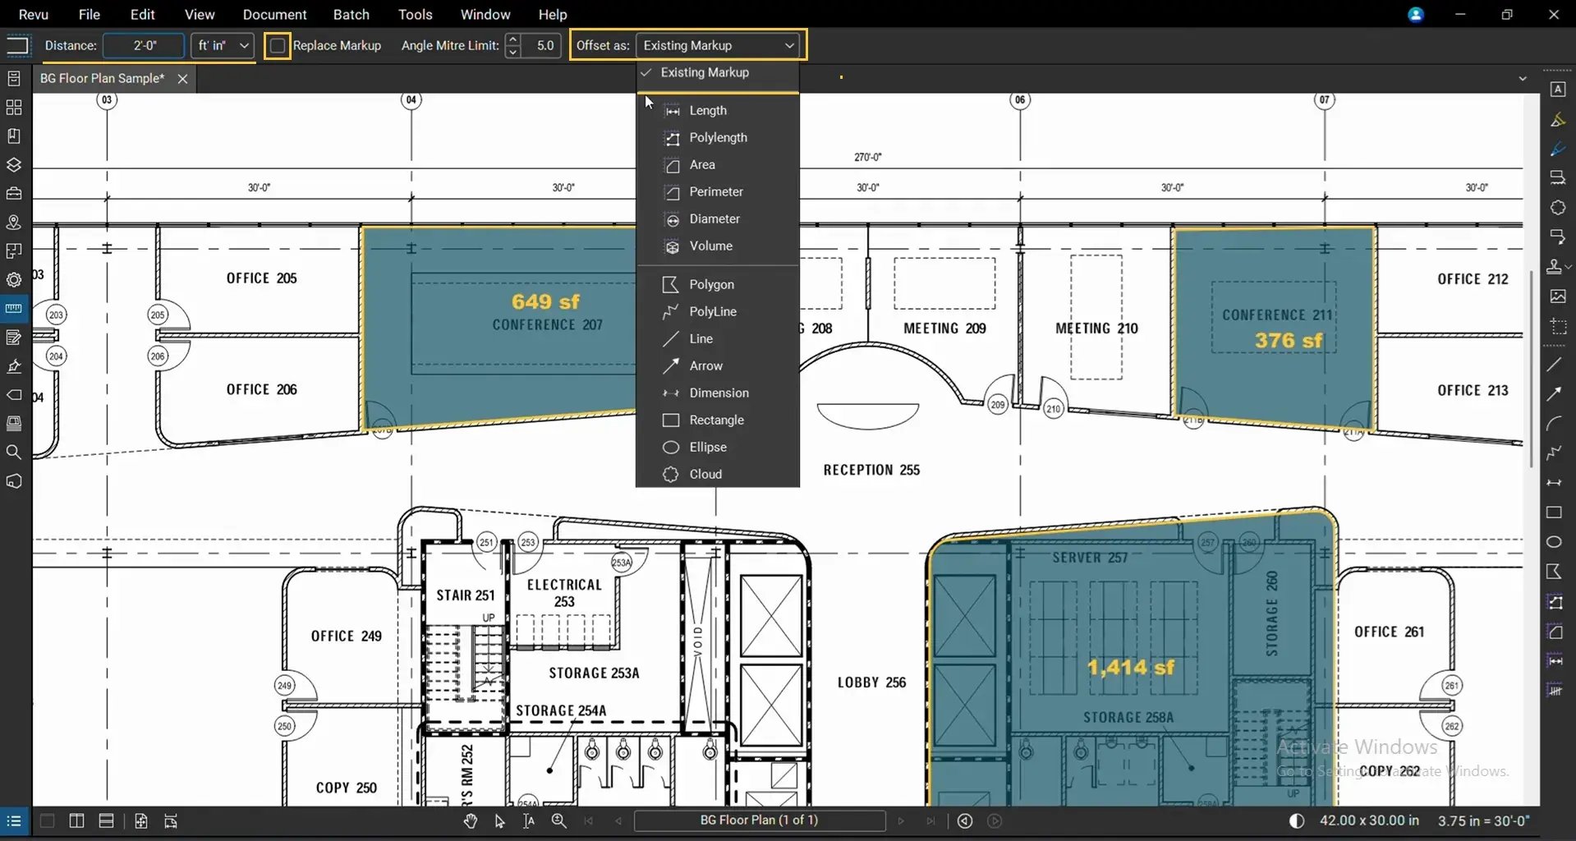Toggle dimmer icon in status bar

pos(1297,820)
